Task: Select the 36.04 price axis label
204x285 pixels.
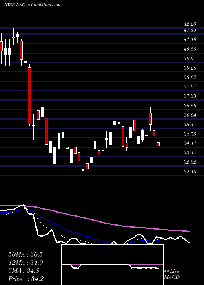Action: coord(190,115)
